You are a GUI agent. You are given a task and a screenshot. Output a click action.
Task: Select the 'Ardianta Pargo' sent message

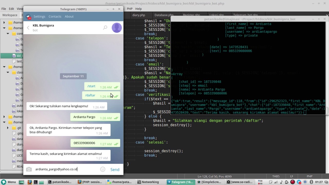95,117
